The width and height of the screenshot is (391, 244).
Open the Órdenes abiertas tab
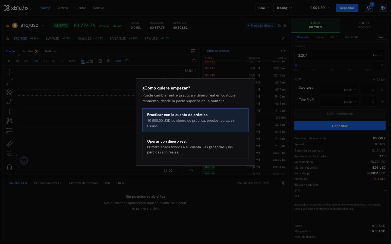tap(48, 183)
